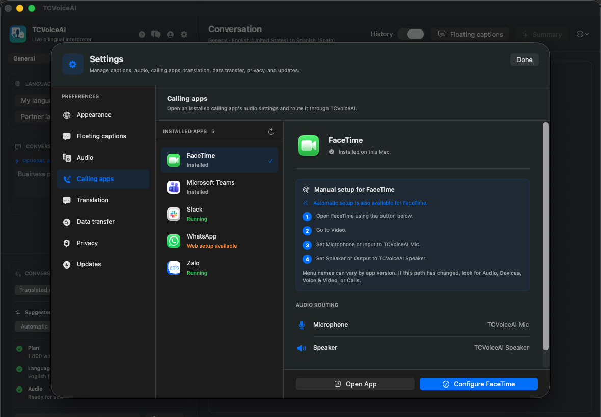Screen dimensions: 601x417
Task: Click the manual setup cursor icon
Action: point(306,189)
